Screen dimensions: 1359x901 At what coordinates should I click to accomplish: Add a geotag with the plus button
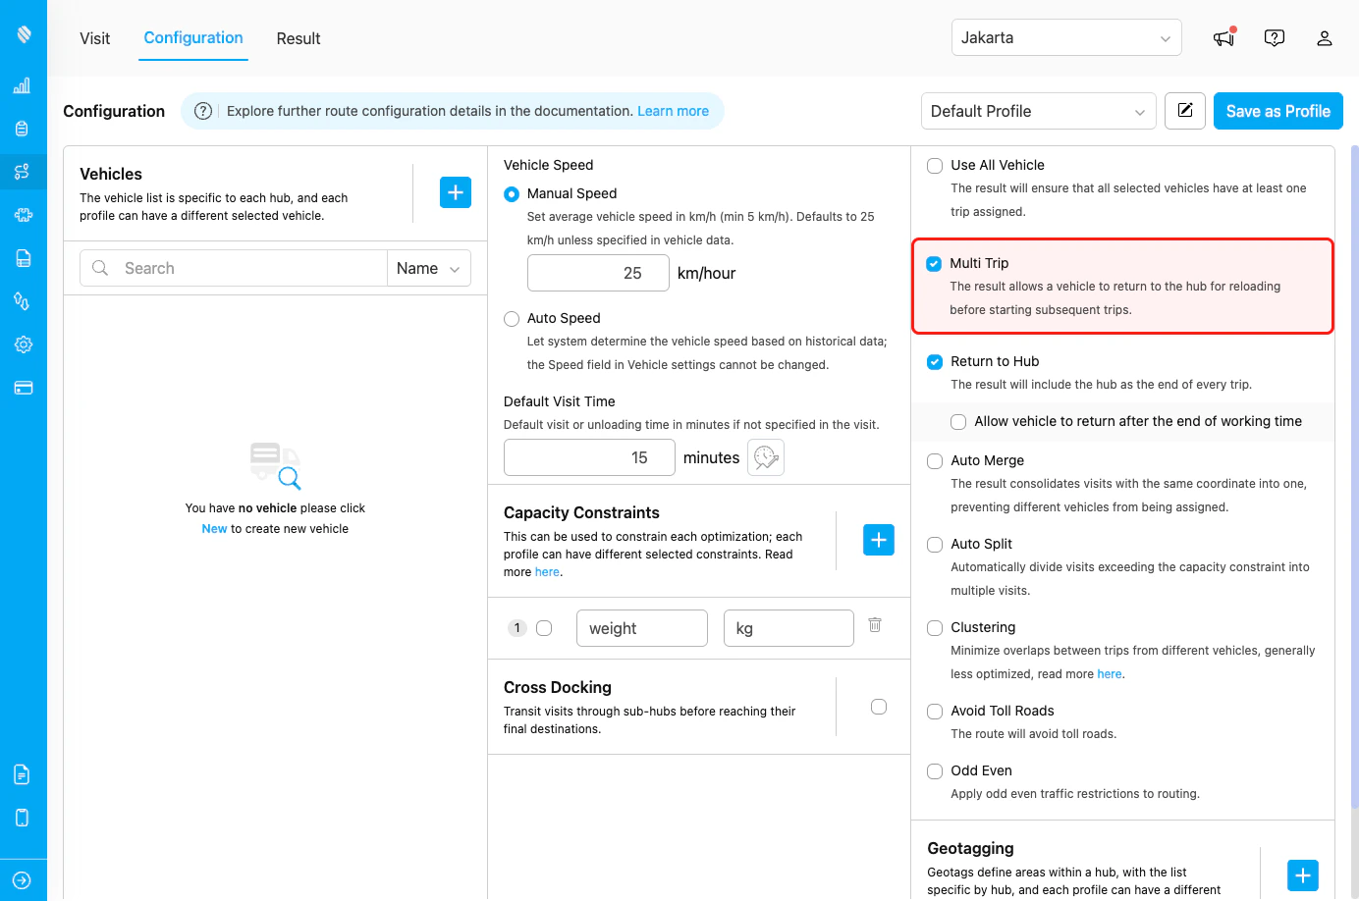coord(1303,875)
